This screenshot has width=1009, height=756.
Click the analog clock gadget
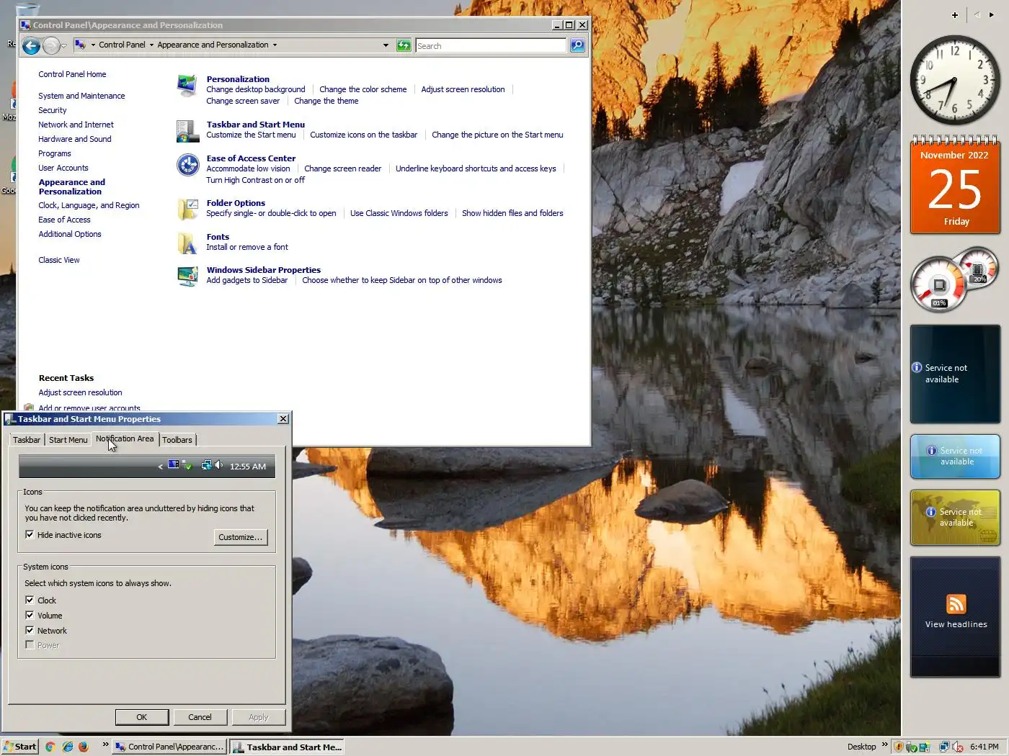pyautogui.click(x=955, y=81)
